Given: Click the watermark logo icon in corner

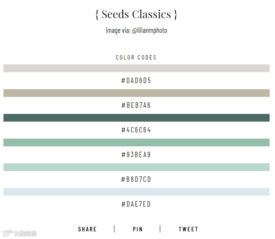Looking at the screenshot, I should click(x=8, y=233).
